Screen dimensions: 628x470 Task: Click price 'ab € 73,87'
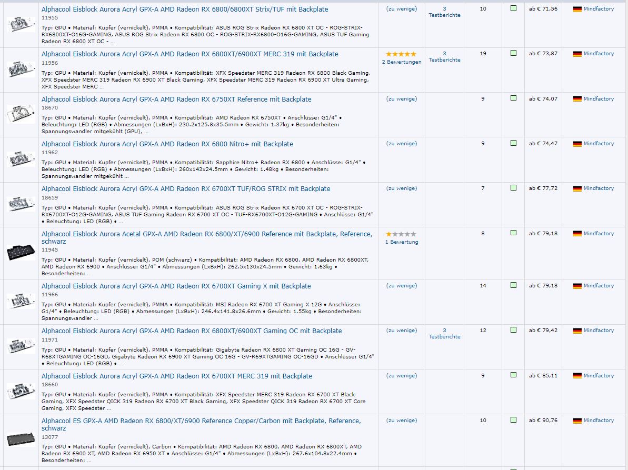pyautogui.click(x=543, y=54)
